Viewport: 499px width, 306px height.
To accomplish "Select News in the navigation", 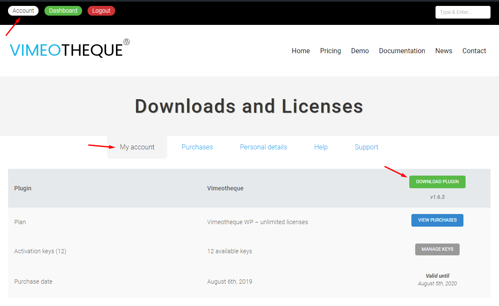I will pyautogui.click(x=444, y=51).
